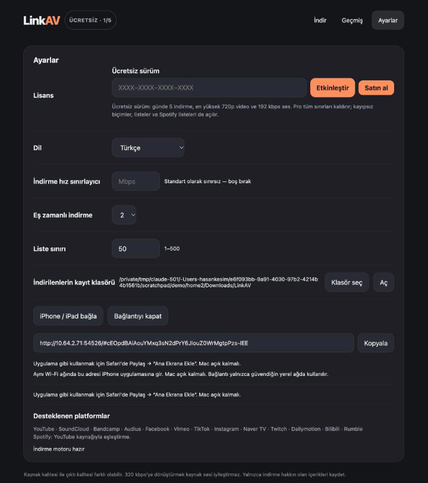
Task: Click the Satın al button
Action: [x=376, y=88]
